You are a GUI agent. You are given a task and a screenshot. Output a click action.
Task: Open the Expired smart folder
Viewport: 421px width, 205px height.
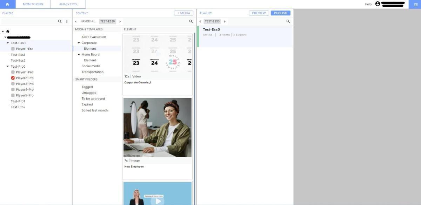point(87,104)
